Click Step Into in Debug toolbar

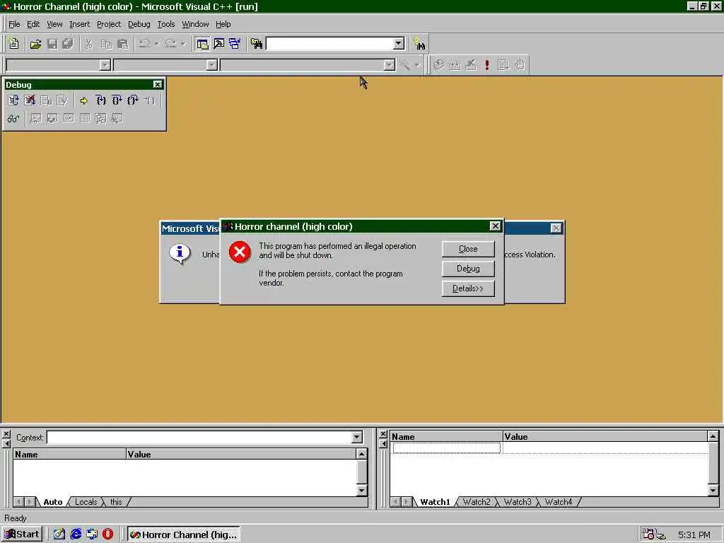(100, 100)
